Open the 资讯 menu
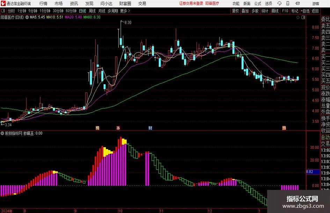Image resolution: width=330 pixels, height=213 pixels. point(74,3)
